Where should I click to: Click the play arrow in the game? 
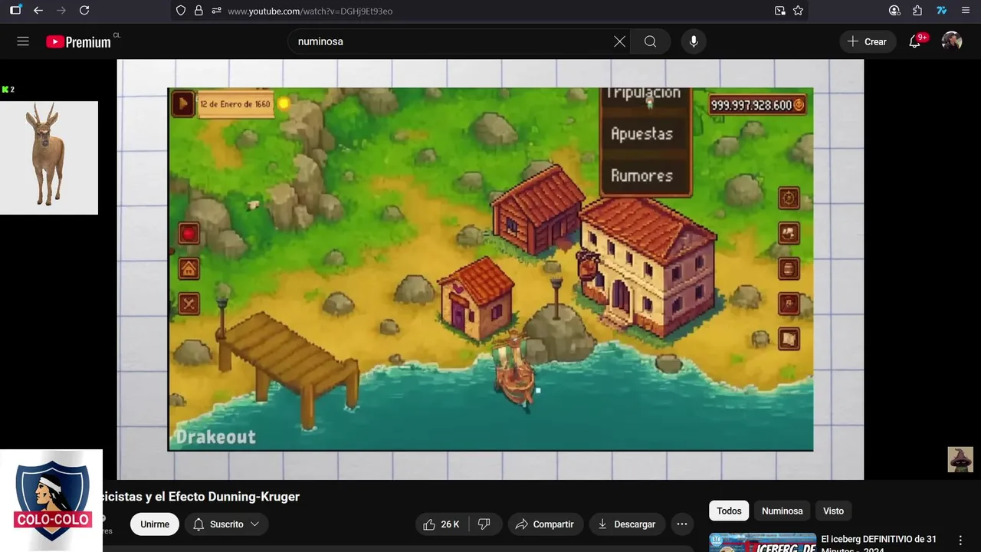click(182, 103)
